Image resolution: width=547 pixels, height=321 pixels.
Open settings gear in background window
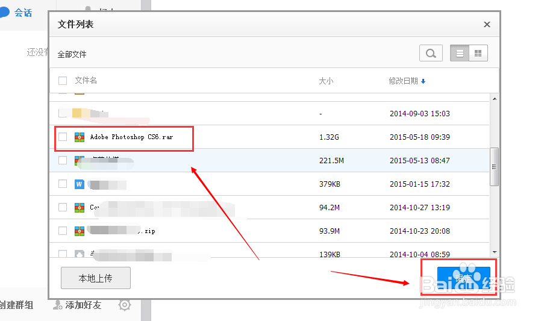(125, 305)
